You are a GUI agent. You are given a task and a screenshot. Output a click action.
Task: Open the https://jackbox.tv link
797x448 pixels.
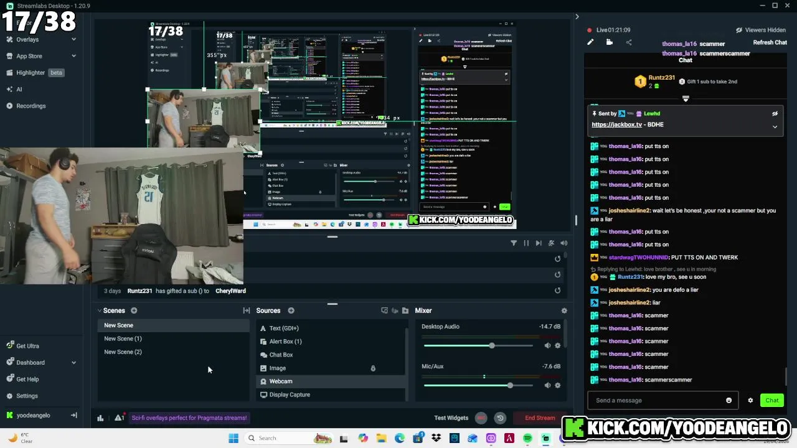616,124
